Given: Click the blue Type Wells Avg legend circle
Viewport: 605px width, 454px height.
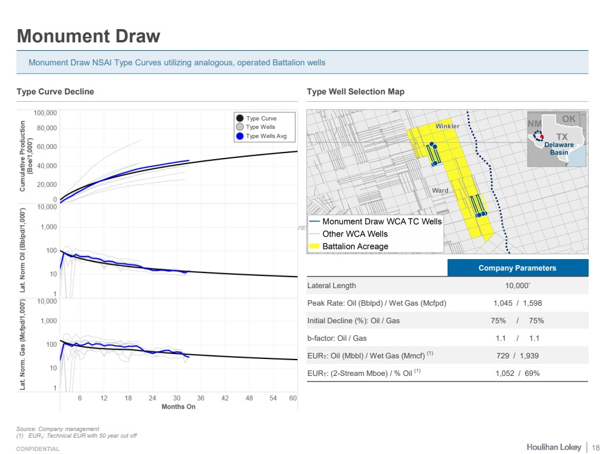Looking at the screenshot, I should click(240, 136).
